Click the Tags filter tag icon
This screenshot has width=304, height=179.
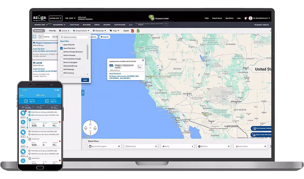tap(111, 30)
